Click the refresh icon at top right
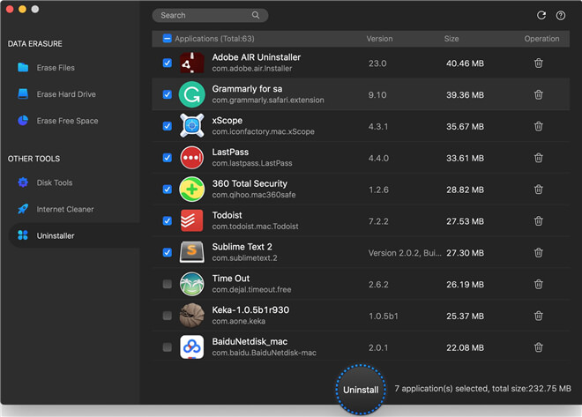Image resolution: width=582 pixels, height=417 pixels. point(541,15)
